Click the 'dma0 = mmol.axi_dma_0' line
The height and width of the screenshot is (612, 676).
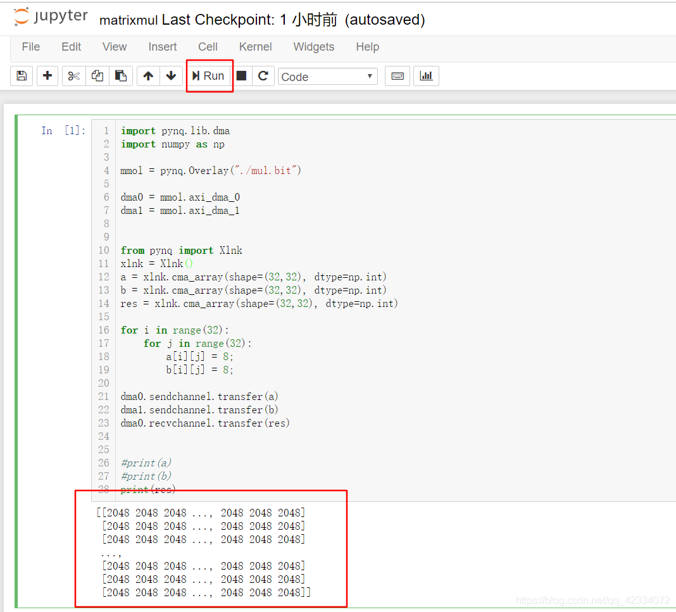click(180, 197)
